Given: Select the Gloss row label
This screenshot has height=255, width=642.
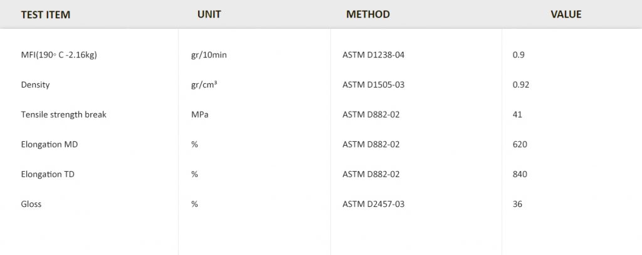Looking at the screenshot, I should (x=31, y=204).
